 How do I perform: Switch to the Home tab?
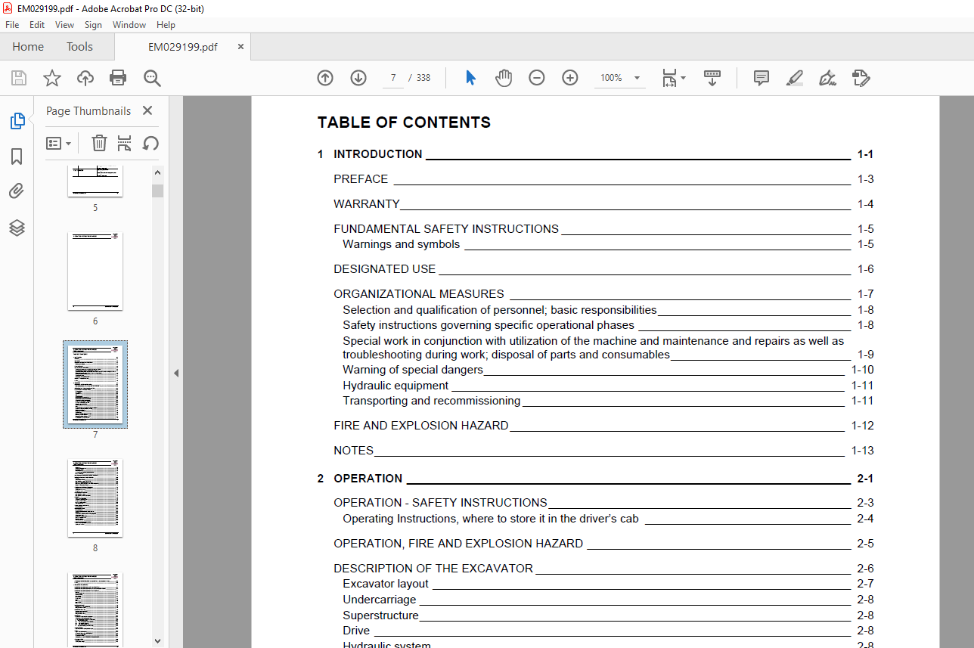[x=28, y=47]
